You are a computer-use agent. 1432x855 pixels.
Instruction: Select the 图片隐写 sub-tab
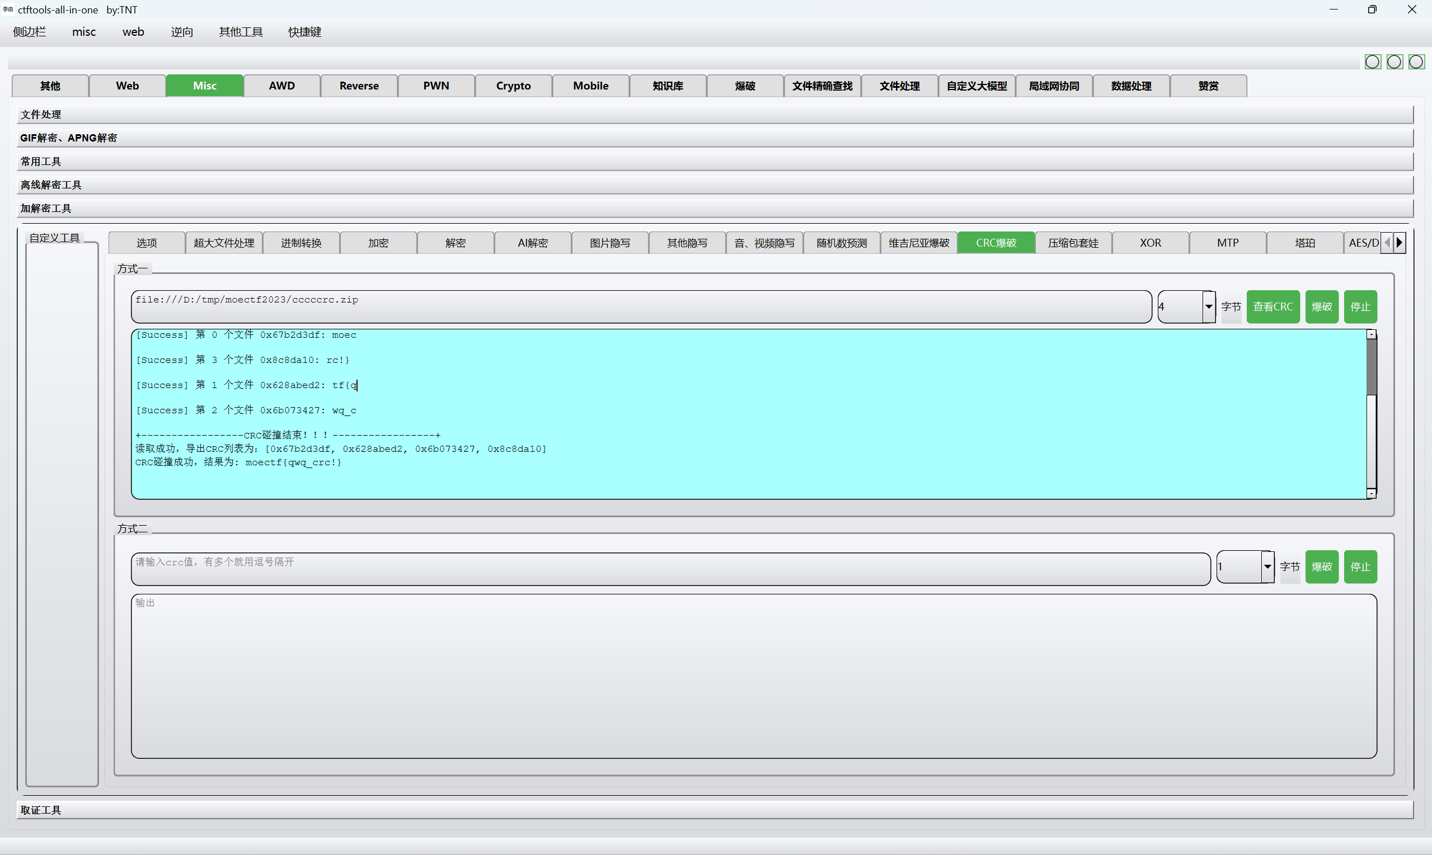tap(611, 243)
